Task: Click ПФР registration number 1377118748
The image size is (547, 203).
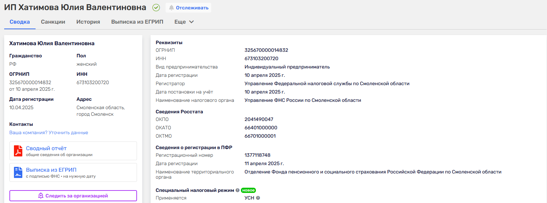Action: [258, 155]
